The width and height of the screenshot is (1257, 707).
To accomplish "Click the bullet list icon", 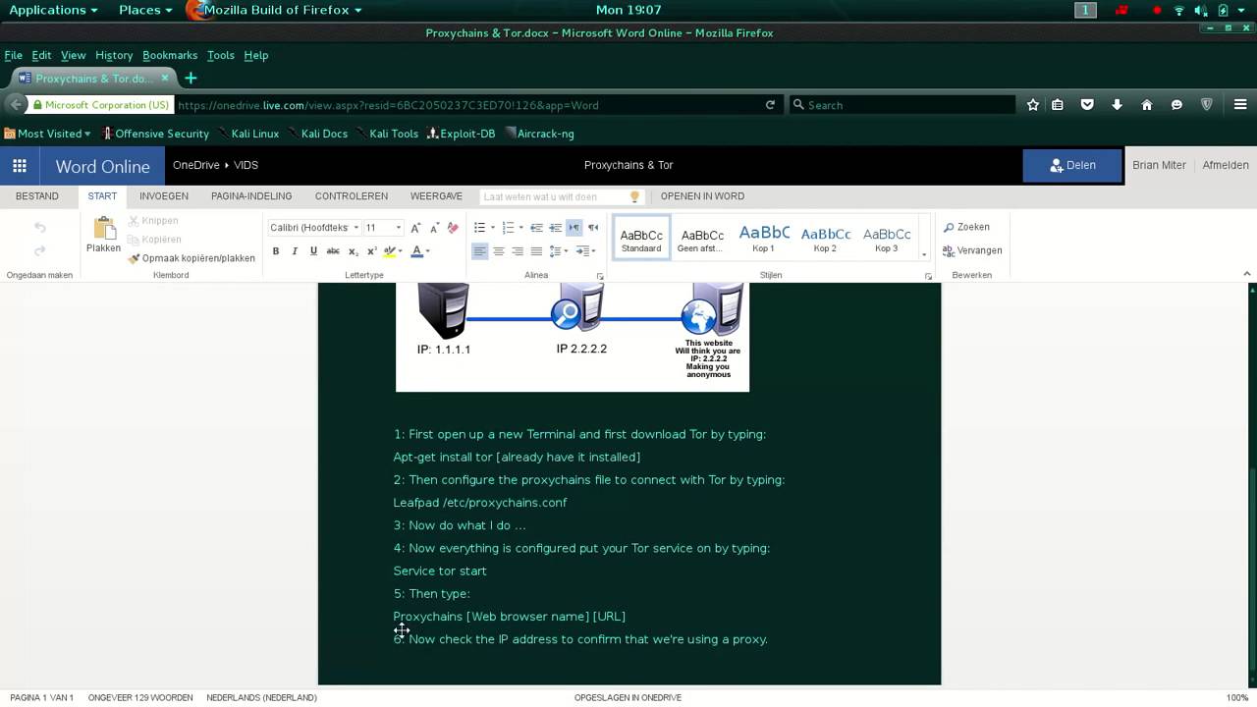I will (479, 228).
